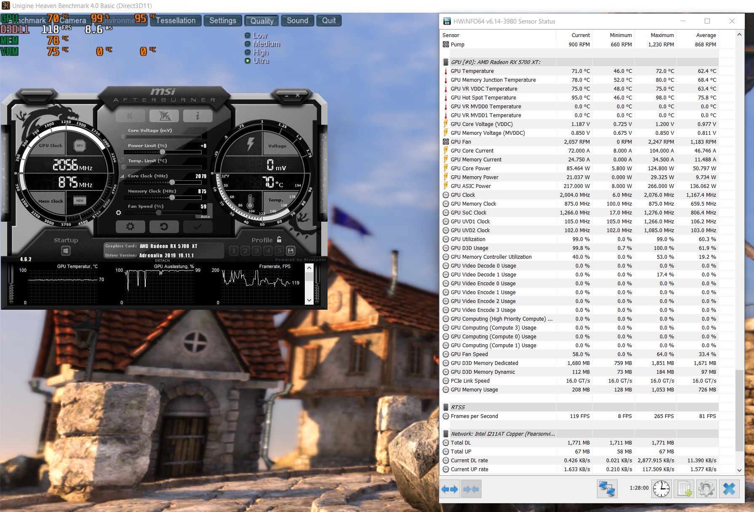Click the Fan Speed slider handle

pyautogui.click(x=159, y=212)
